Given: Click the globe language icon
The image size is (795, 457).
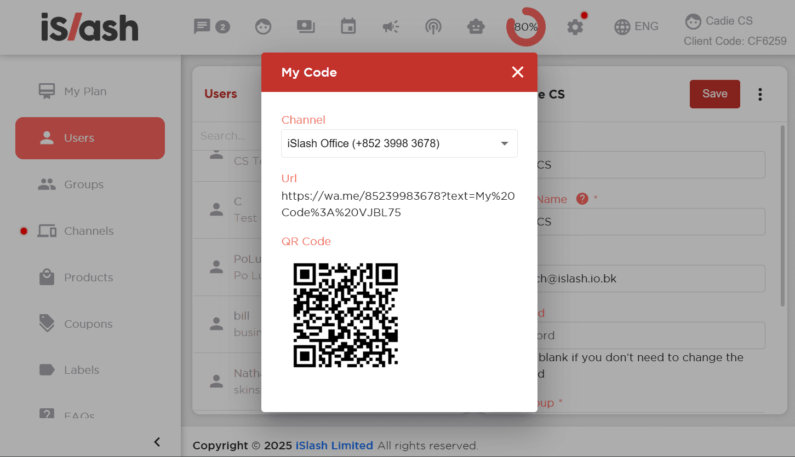Looking at the screenshot, I should pyautogui.click(x=622, y=26).
